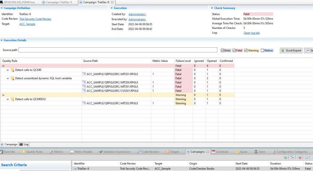The image size is (313, 171).
Task: Enable the Notice filter checkbox
Action: [x=262, y=51]
